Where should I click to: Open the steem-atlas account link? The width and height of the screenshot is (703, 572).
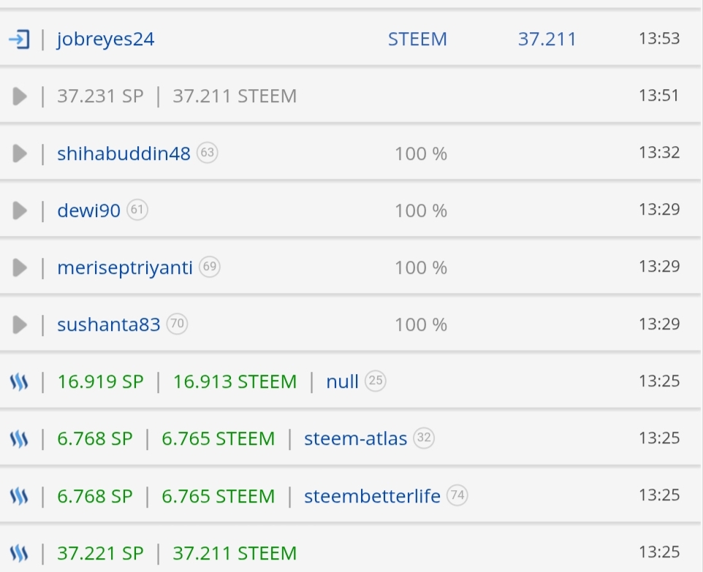pyautogui.click(x=356, y=439)
